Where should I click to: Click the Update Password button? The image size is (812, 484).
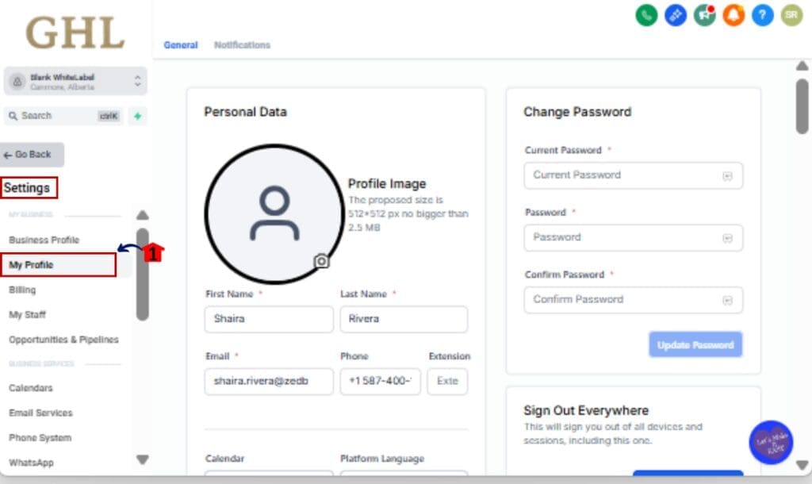[x=695, y=345]
